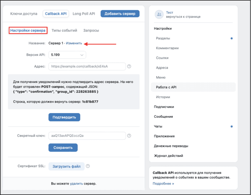Viewport: 251px width, 195px height.
Task: Click into the Адрес URL input field
Action: [x=87, y=67]
